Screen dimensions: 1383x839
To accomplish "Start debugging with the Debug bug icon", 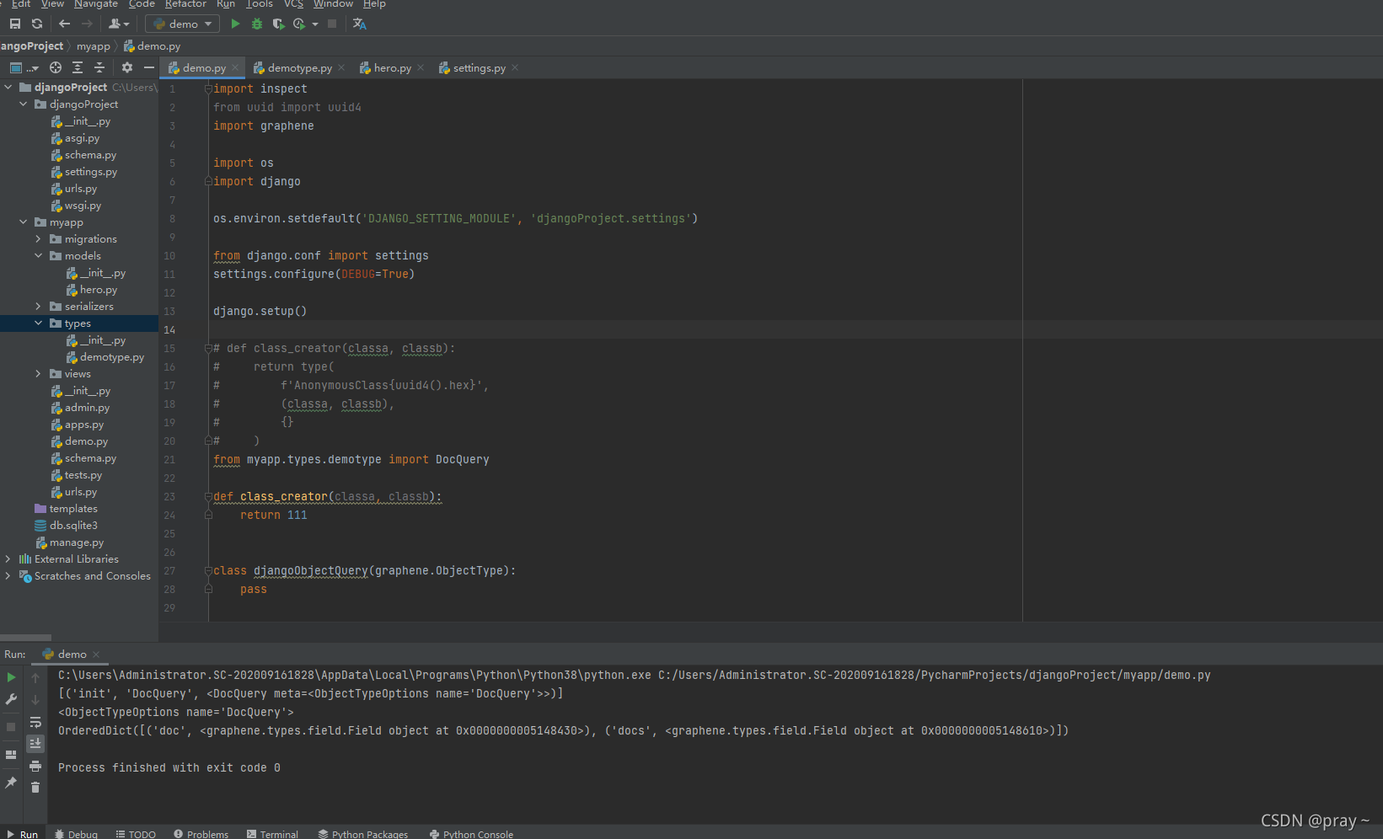I will [257, 24].
